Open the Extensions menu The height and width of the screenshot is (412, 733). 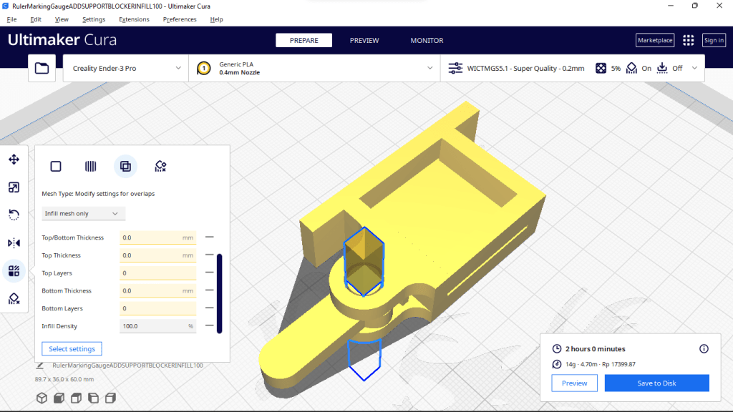click(x=134, y=19)
